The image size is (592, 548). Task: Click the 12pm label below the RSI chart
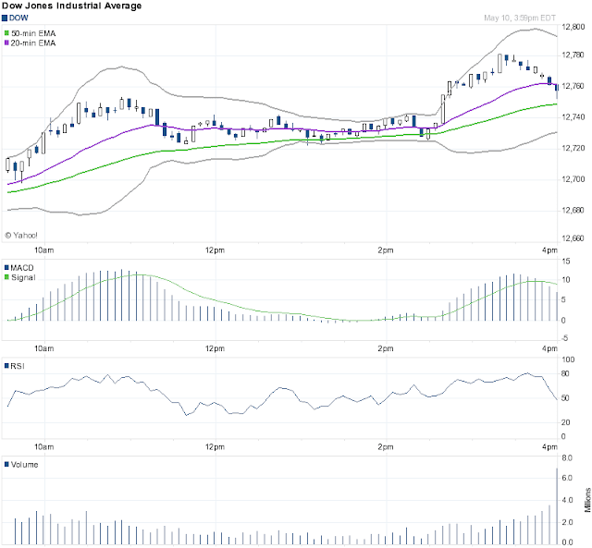215,447
